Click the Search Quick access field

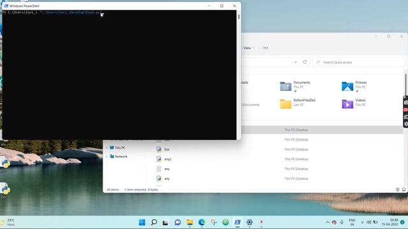click(359, 62)
